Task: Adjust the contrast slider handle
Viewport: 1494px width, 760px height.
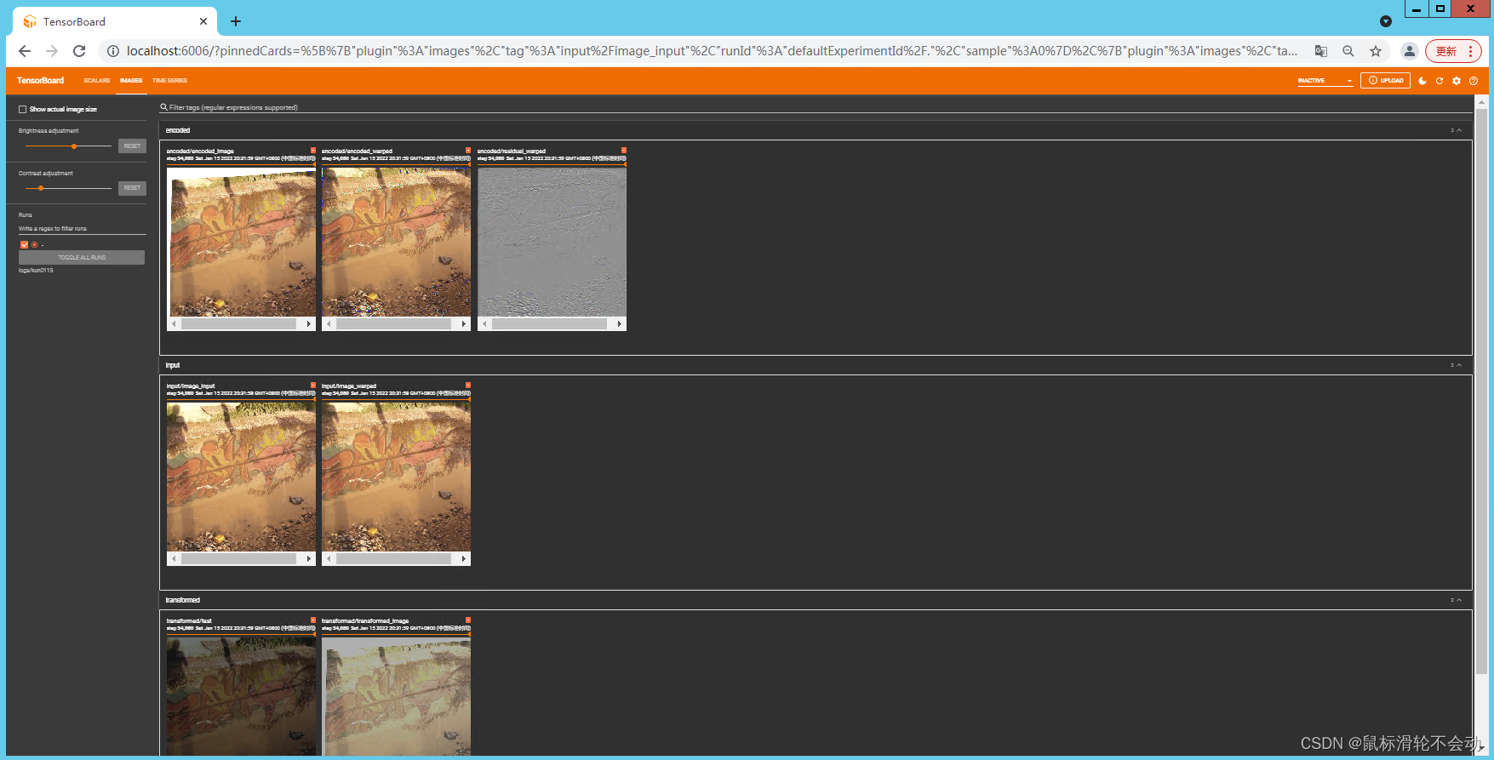Action: [41, 188]
